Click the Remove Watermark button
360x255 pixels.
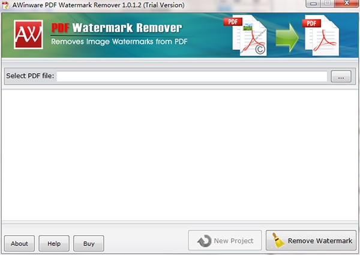(311, 241)
